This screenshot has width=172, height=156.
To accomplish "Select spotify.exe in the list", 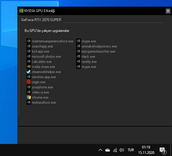I will pyautogui.click(x=89, y=62).
